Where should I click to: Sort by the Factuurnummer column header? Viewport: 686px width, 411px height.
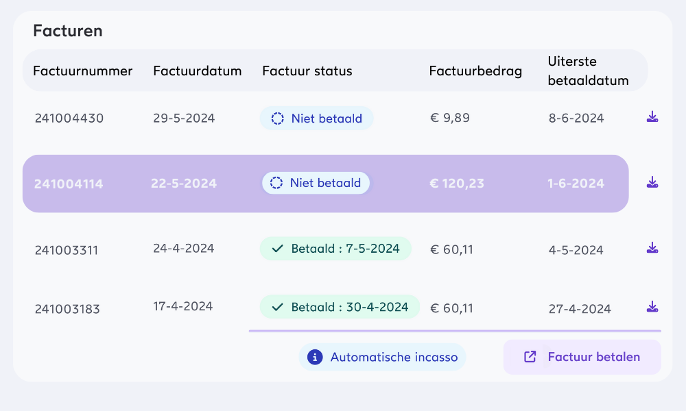[82, 71]
